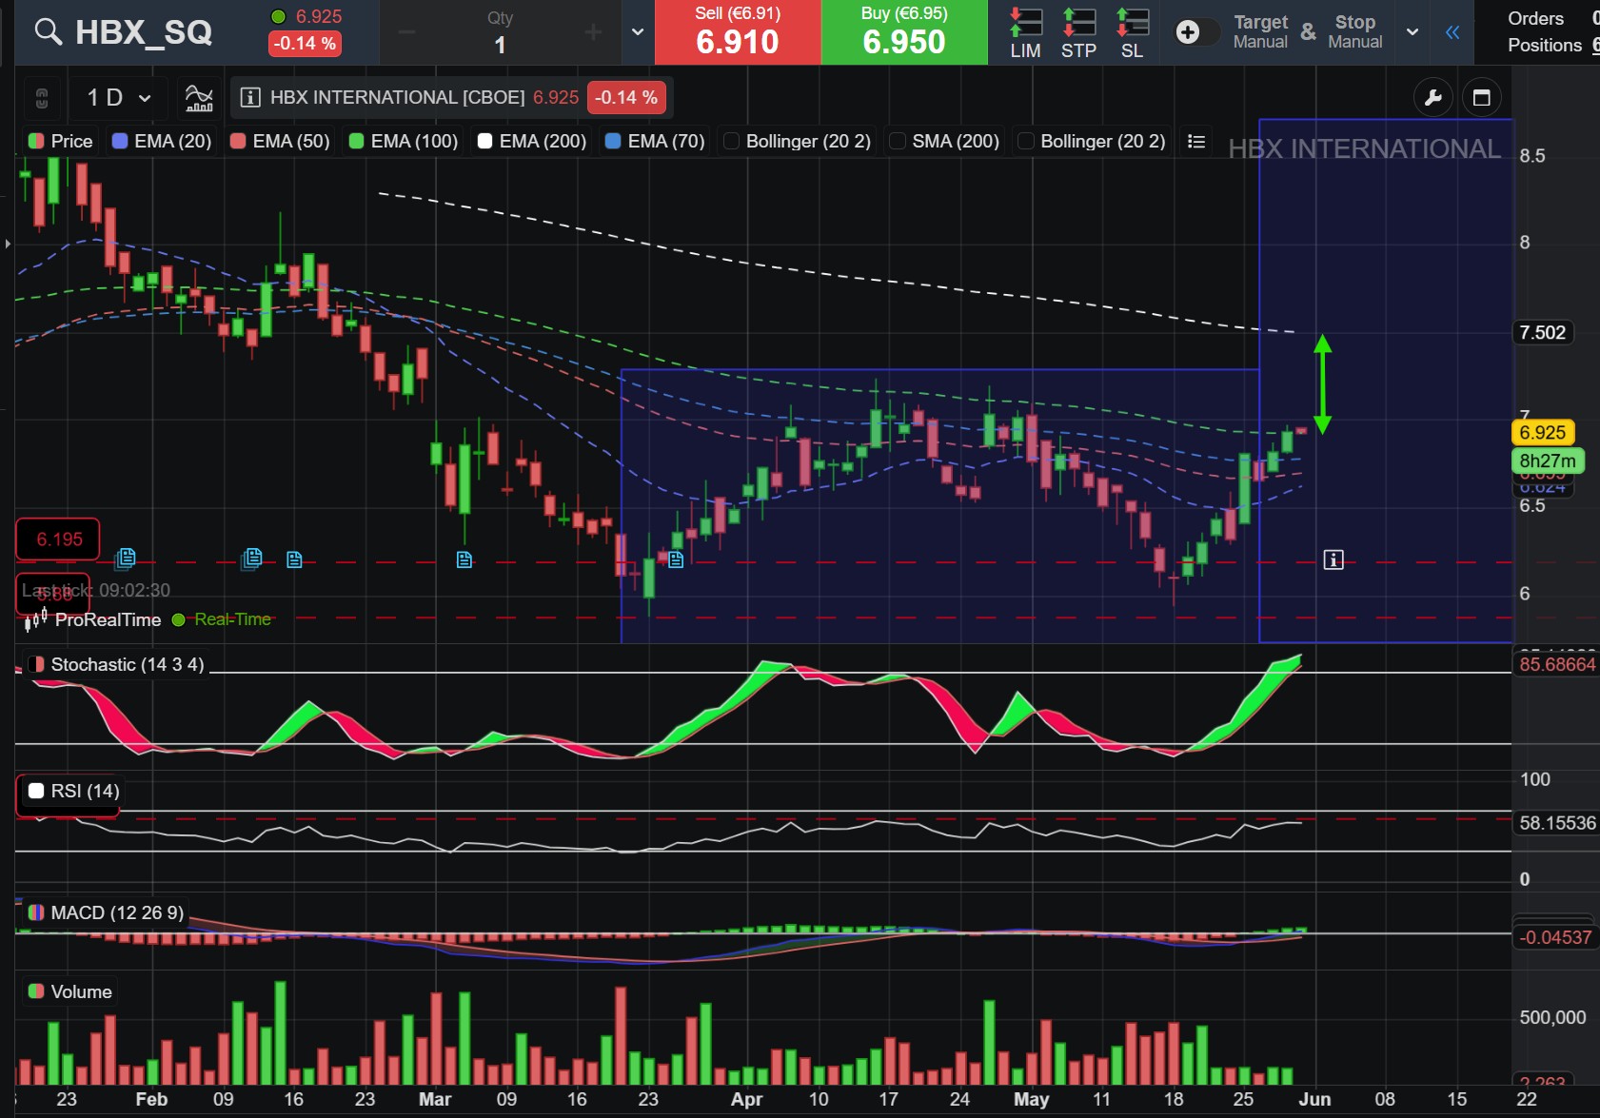Click the EMA (20) blue color swatch
The height and width of the screenshot is (1118, 1600).
point(120,141)
